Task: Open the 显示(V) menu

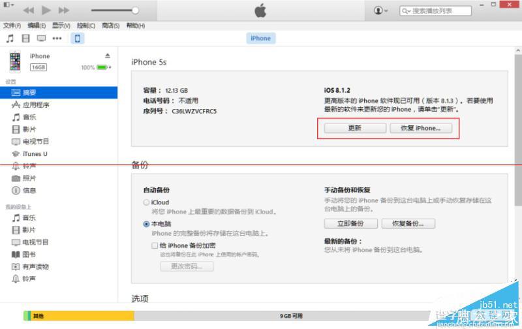Action: 61,25
